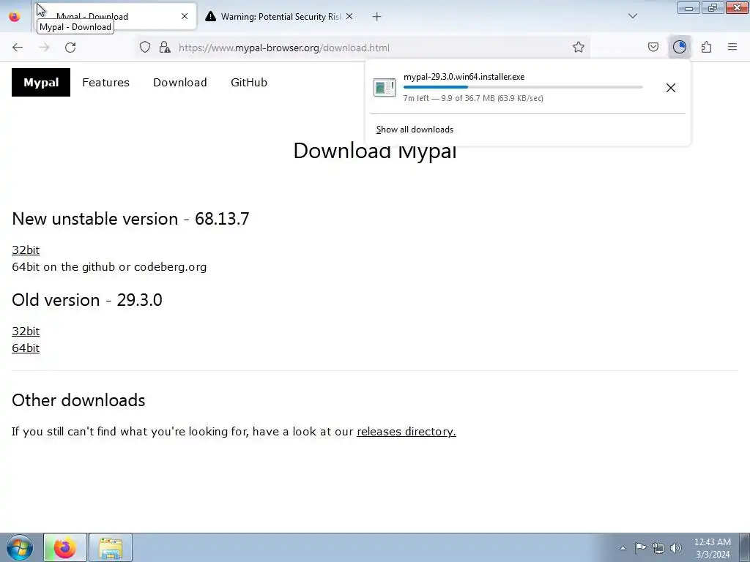Click the 'New unstable version - 68.13.7' heading
Screen dimensions: 750x562
click(x=130, y=218)
